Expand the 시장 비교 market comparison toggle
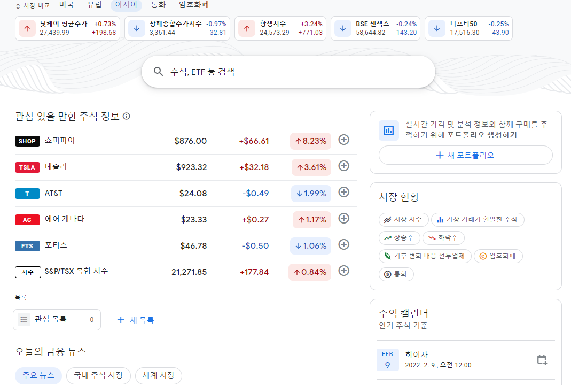571x385 pixels. pyautogui.click(x=33, y=6)
